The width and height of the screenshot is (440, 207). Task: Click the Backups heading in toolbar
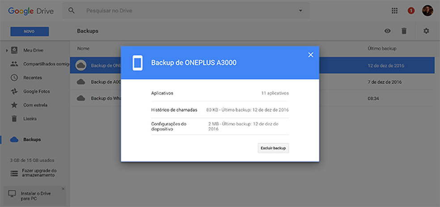(88, 31)
